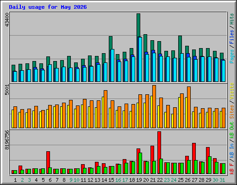
Task: Click day 14 on the x-axis
Action: click(104, 180)
